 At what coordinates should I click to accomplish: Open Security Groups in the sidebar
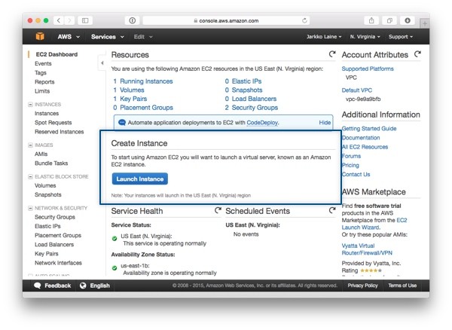[55, 217]
